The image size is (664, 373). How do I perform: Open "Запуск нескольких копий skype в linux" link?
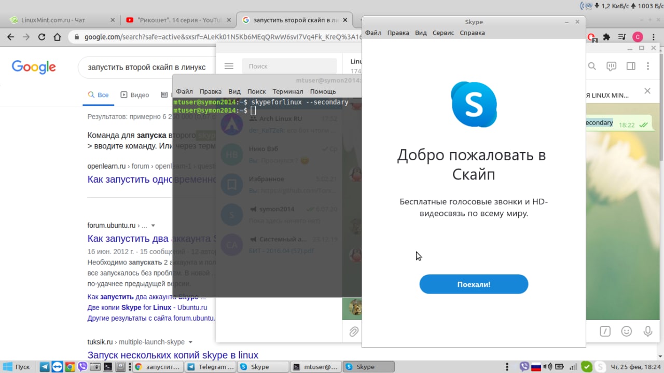click(x=173, y=355)
